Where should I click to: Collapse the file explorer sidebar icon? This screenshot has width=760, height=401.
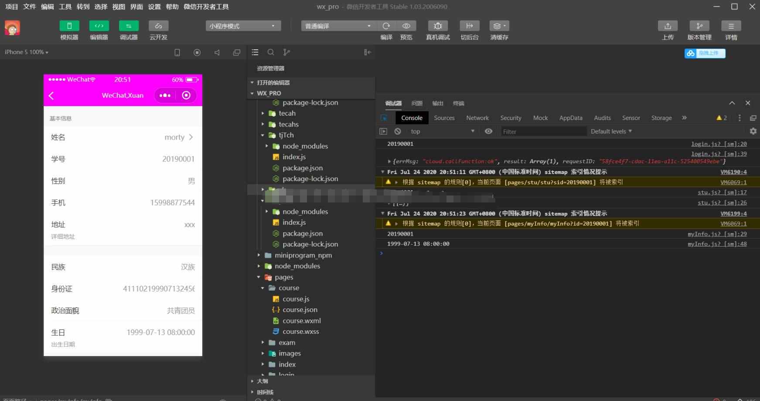tap(368, 52)
